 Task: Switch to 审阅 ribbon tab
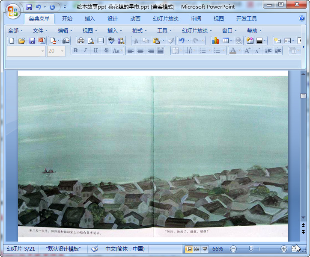196,19
